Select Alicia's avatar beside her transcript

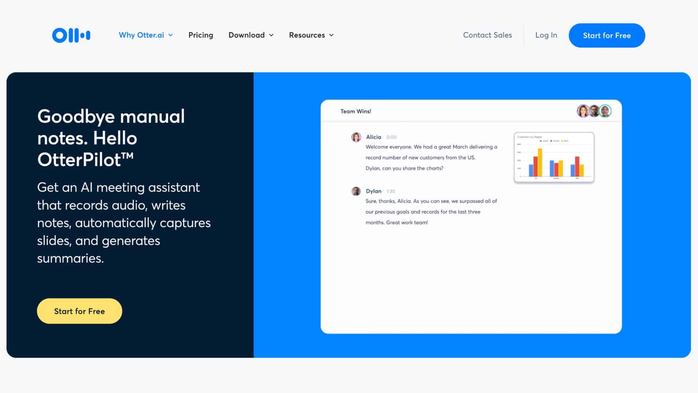point(356,137)
